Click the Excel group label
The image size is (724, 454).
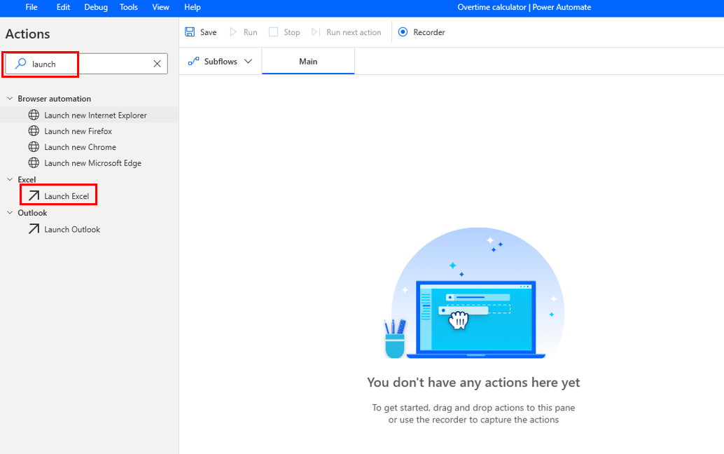[27, 179]
